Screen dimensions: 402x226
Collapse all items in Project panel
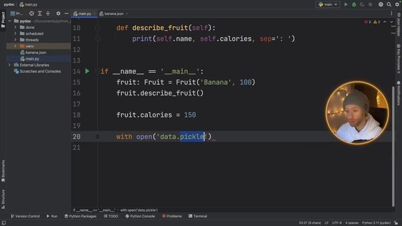[x=48, y=13]
